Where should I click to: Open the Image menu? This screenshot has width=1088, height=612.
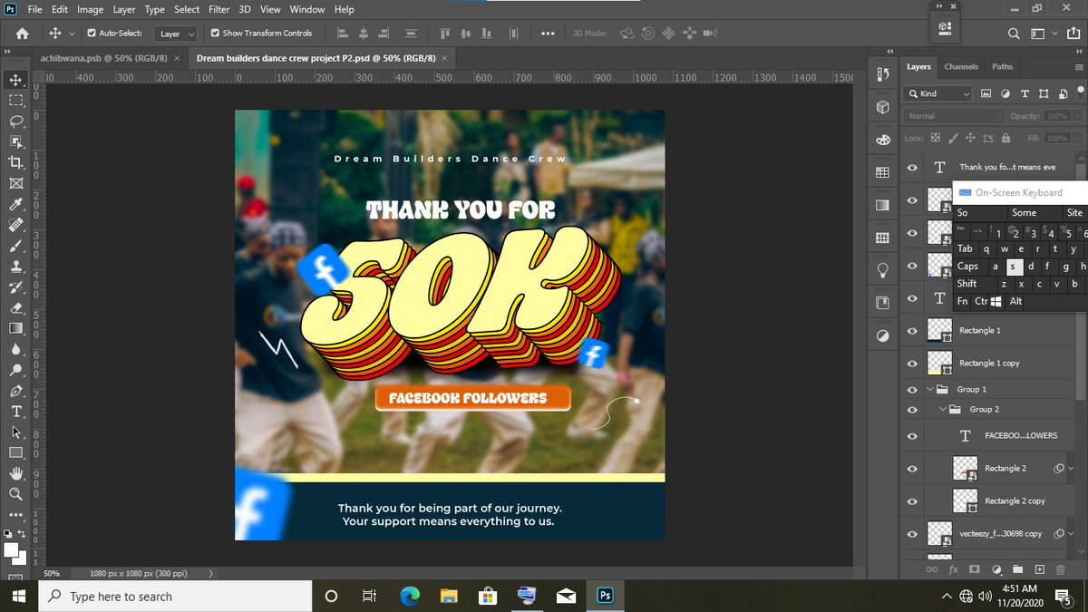(x=90, y=9)
